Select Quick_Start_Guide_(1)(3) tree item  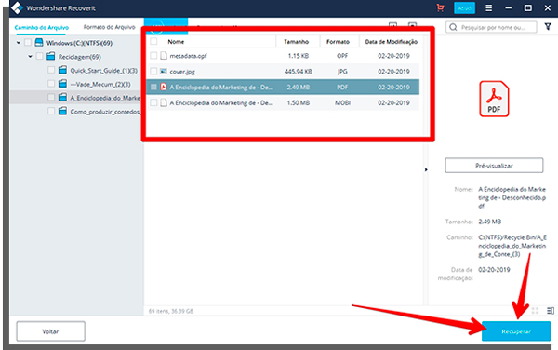(103, 71)
